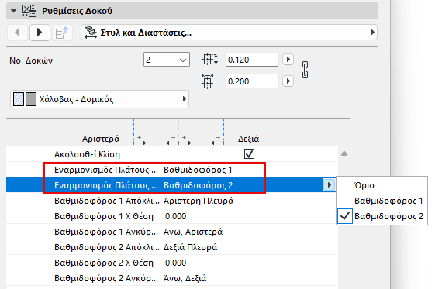Edit the 0.120 width field
The width and height of the screenshot is (435, 289).
(x=252, y=60)
